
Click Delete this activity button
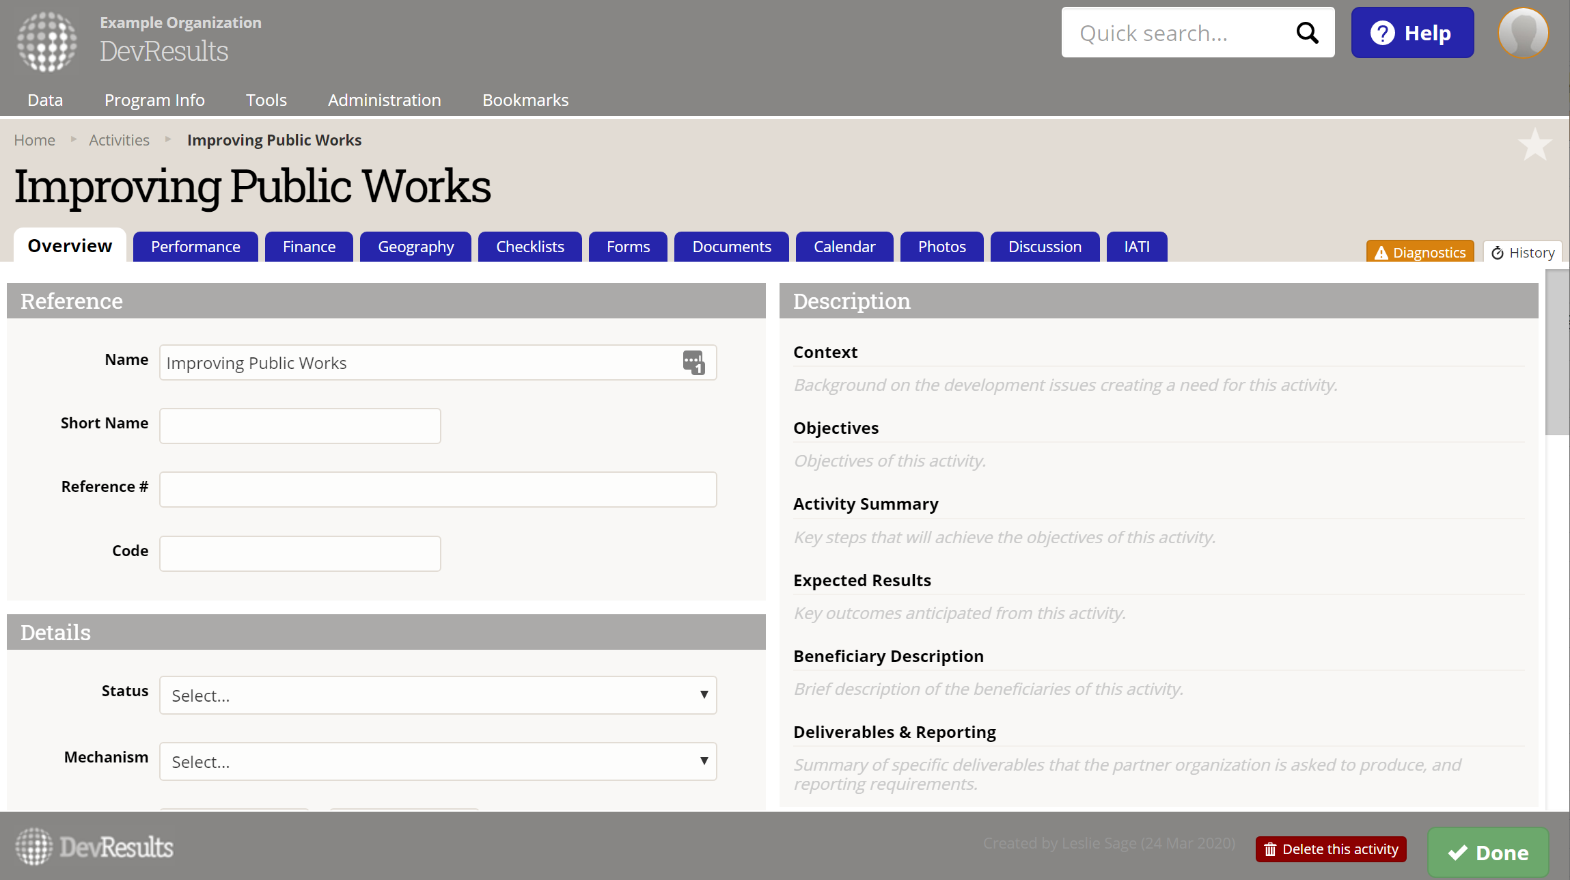coord(1331,849)
